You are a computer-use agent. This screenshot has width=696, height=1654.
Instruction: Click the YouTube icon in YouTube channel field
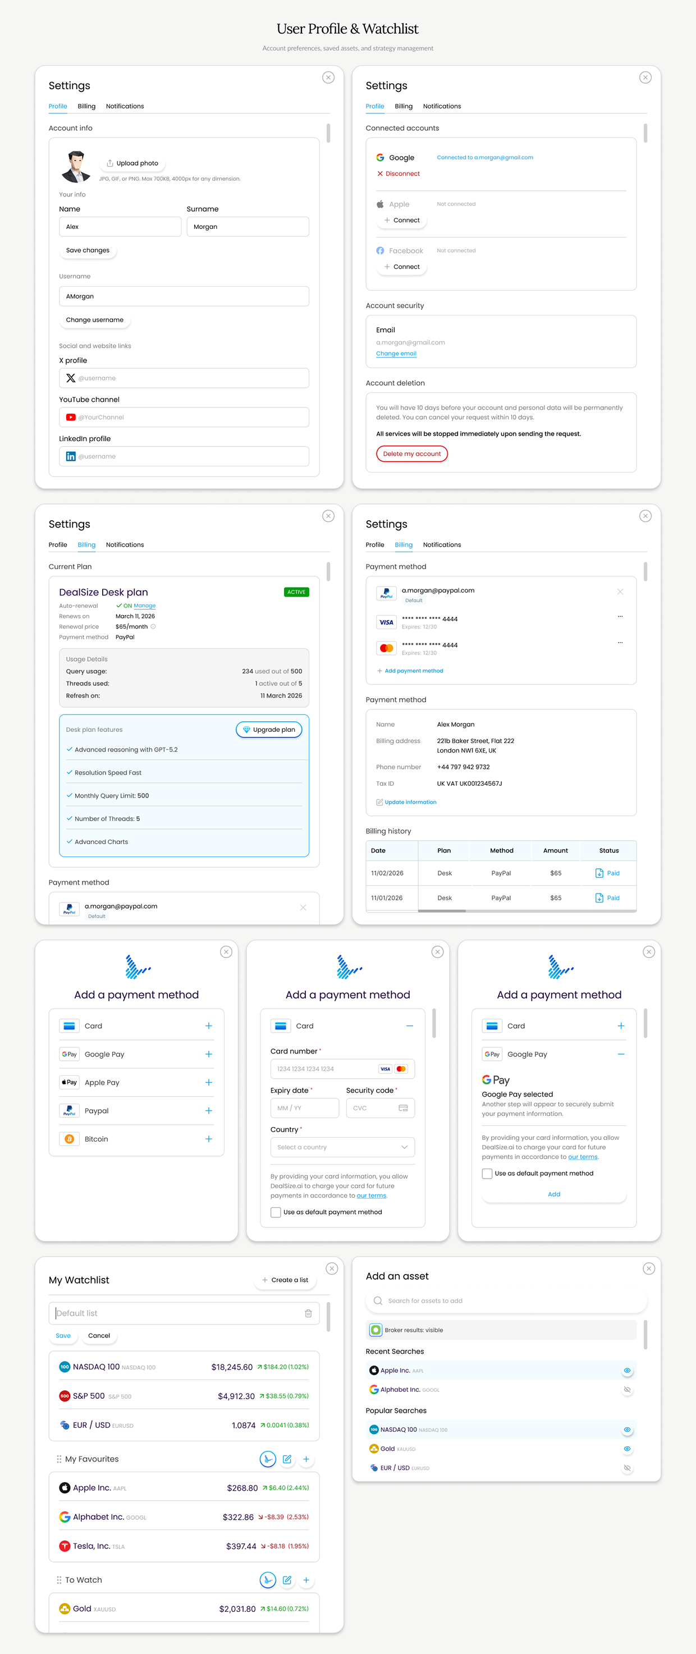tap(71, 418)
